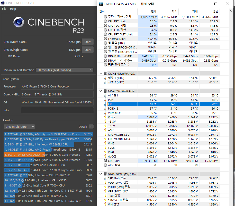The width and height of the screenshot is (235, 206).
Task: Click the Processor field in Your System
Action: [57, 86]
